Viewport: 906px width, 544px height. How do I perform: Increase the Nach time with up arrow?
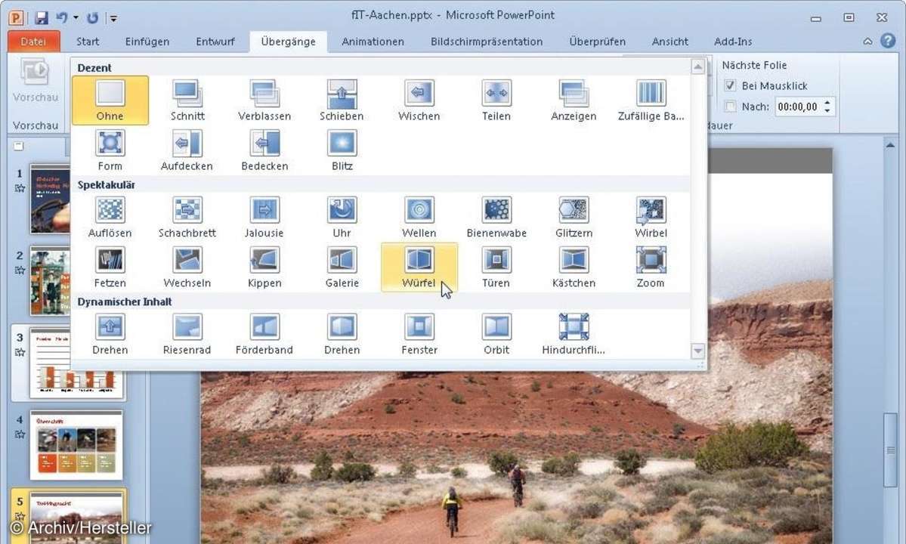(828, 103)
